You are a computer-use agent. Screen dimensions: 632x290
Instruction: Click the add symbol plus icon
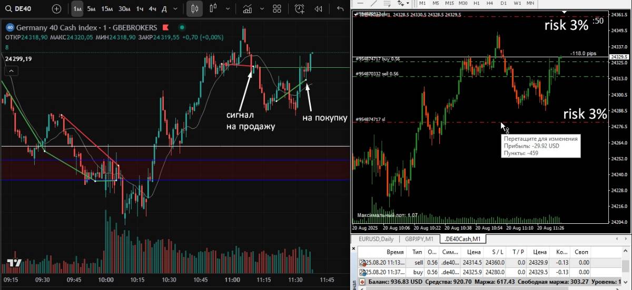[57, 9]
